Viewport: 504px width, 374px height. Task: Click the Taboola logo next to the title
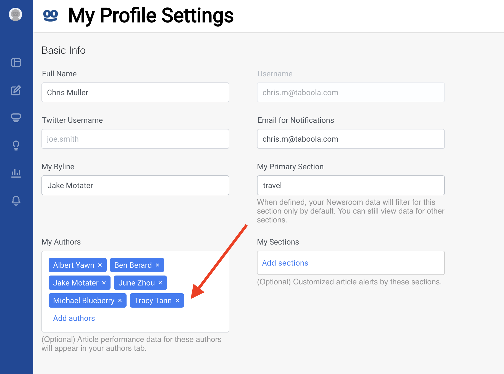pos(50,16)
